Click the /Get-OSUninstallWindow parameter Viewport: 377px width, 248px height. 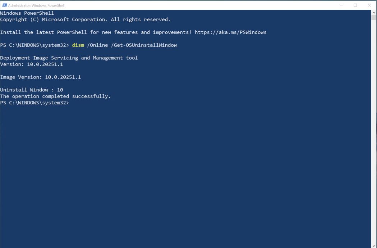pyautogui.click(x=144, y=45)
